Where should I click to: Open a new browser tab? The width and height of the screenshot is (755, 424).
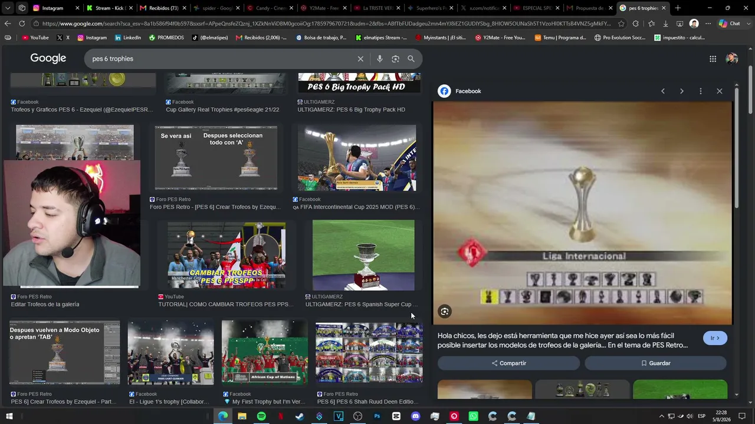pos(678,8)
